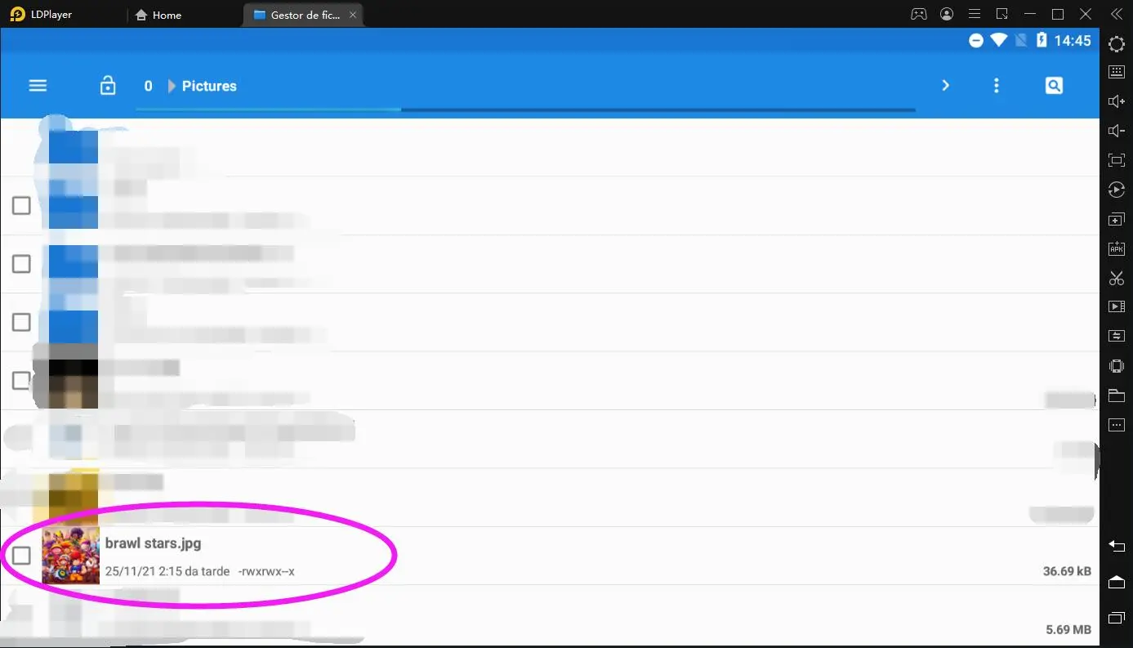
Task: Open the brawl stars.jpg file name
Action: click(153, 543)
